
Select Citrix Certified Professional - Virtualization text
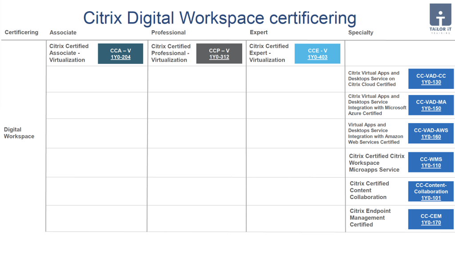pos(171,53)
